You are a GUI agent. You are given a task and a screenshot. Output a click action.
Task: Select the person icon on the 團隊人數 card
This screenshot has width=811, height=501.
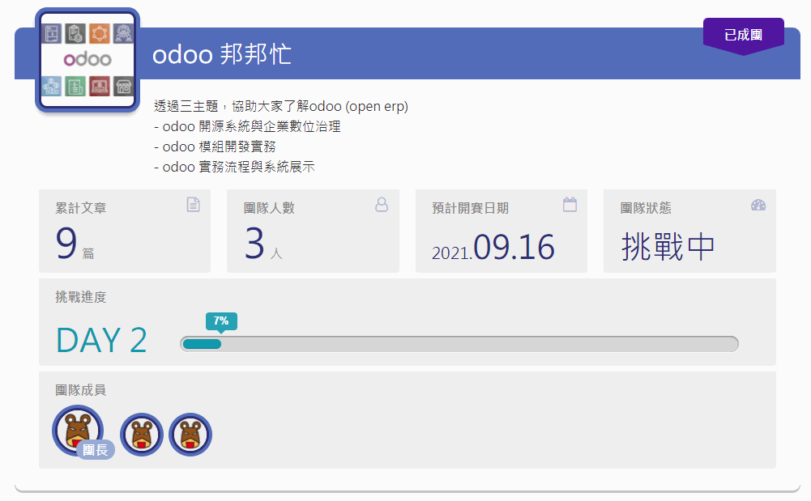tap(381, 205)
